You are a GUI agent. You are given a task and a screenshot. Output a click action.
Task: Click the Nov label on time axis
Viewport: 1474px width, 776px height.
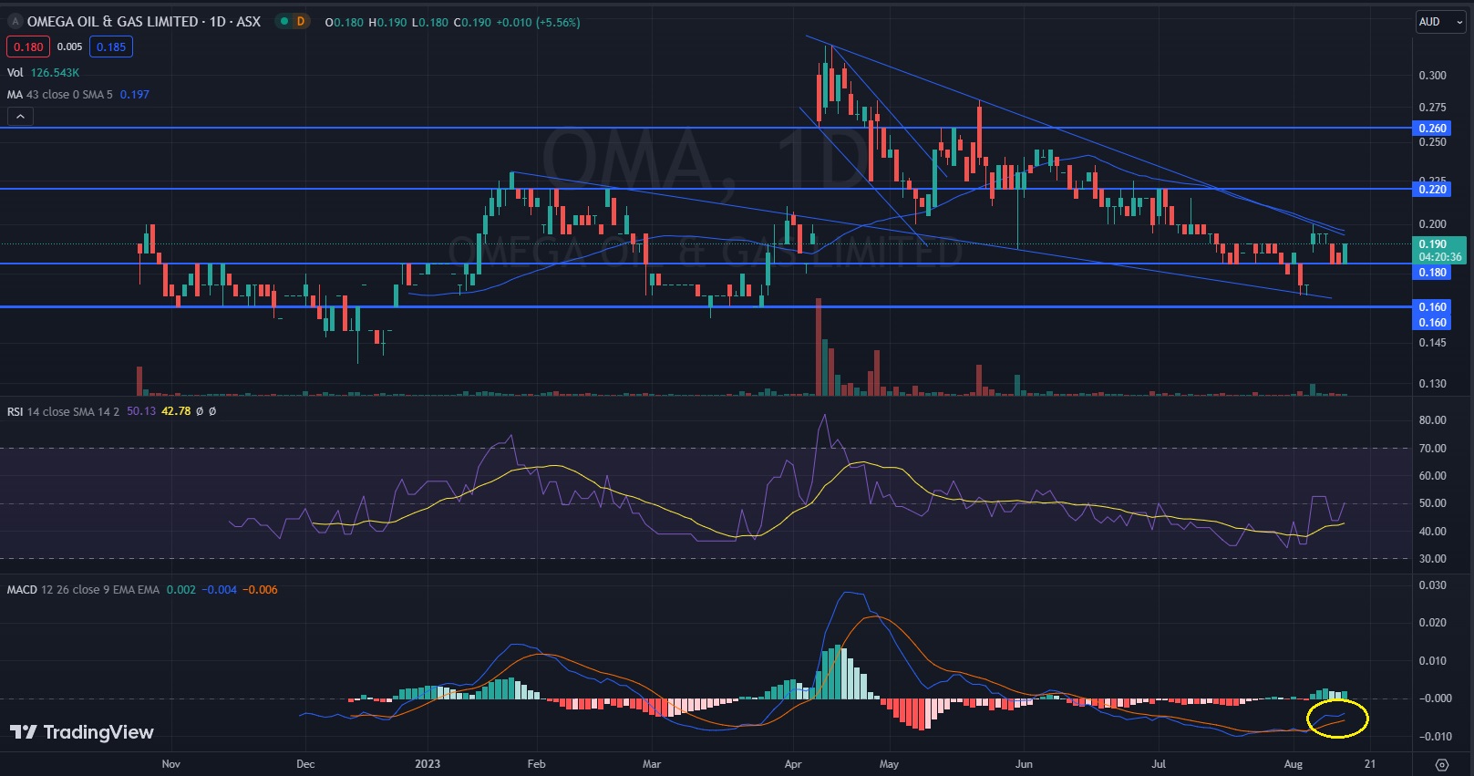pyautogui.click(x=171, y=764)
